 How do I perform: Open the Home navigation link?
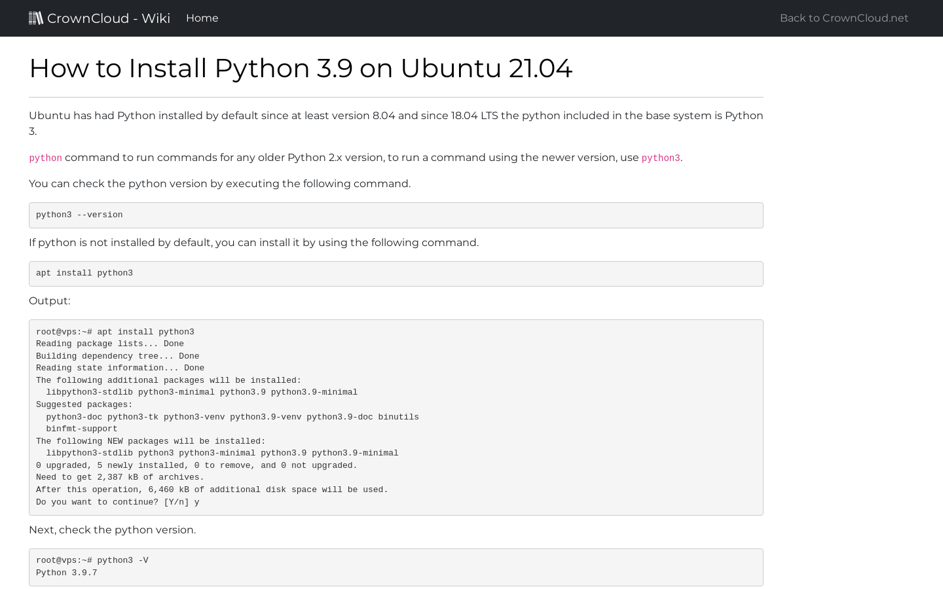[202, 18]
